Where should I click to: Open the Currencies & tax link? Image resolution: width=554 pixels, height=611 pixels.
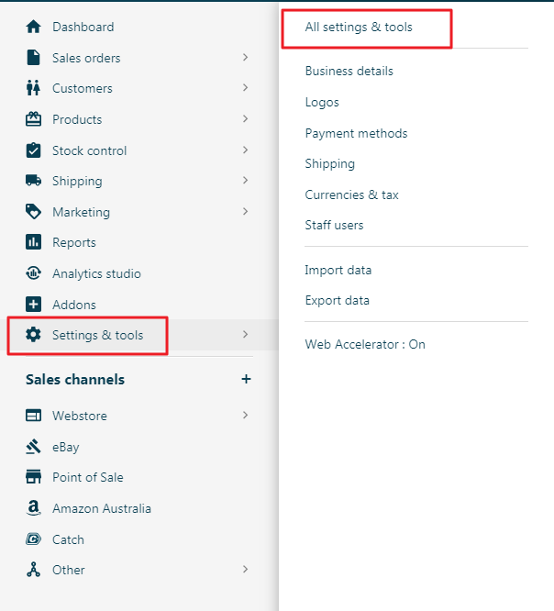351,194
